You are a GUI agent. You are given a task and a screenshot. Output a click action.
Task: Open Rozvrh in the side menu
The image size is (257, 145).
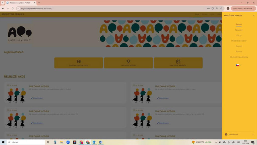point(239,46)
